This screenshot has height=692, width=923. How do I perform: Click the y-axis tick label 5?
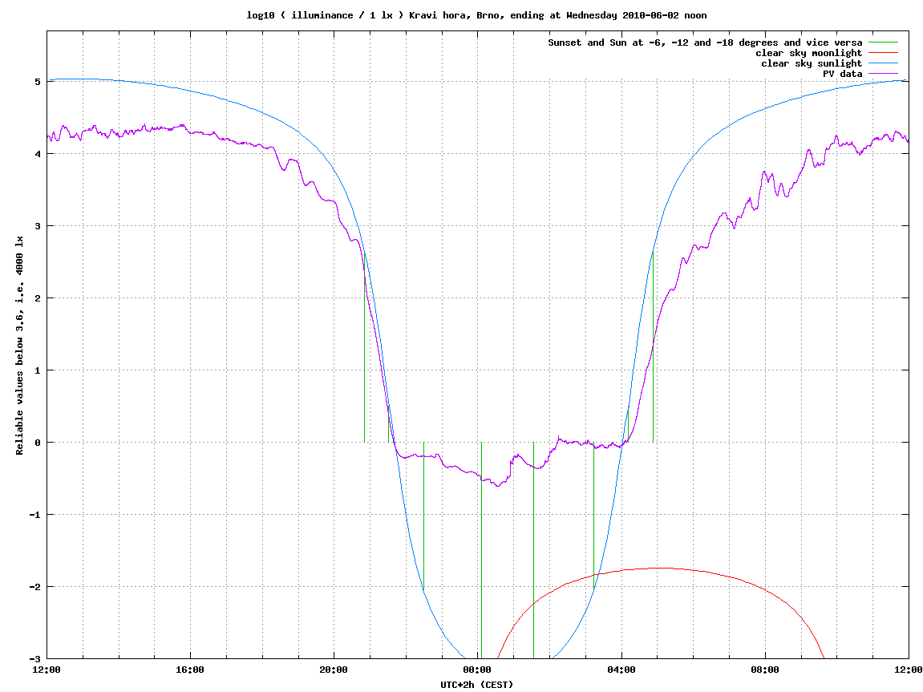[38, 81]
